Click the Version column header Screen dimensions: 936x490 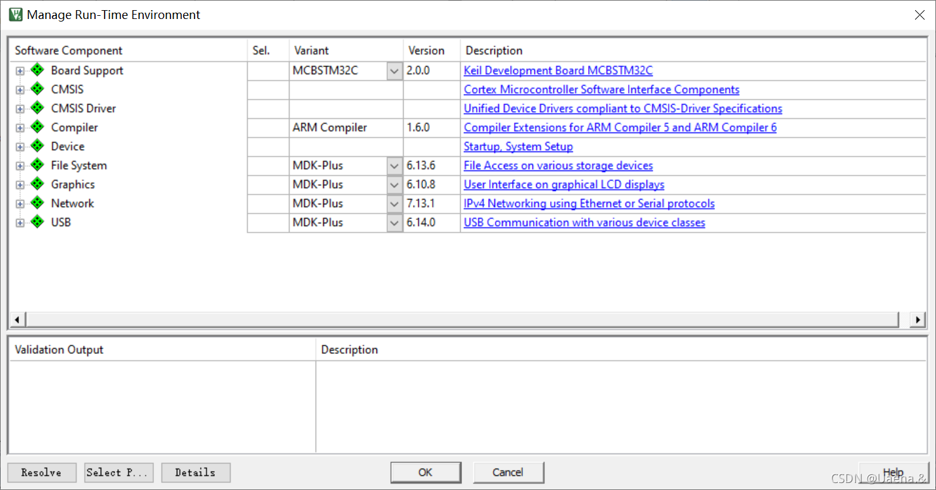(x=432, y=51)
